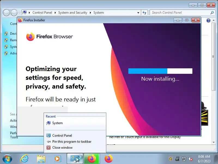Click the scroll down arrow in Control Panel
This screenshot has width=218, height=164.
tap(214, 142)
